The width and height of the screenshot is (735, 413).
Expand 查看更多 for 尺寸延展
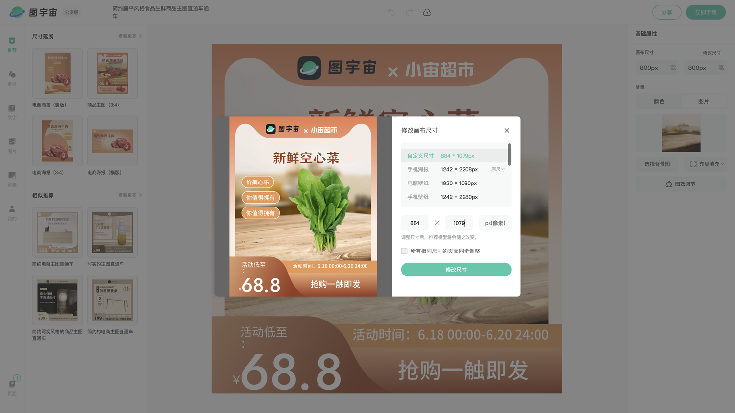click(130, 36)
